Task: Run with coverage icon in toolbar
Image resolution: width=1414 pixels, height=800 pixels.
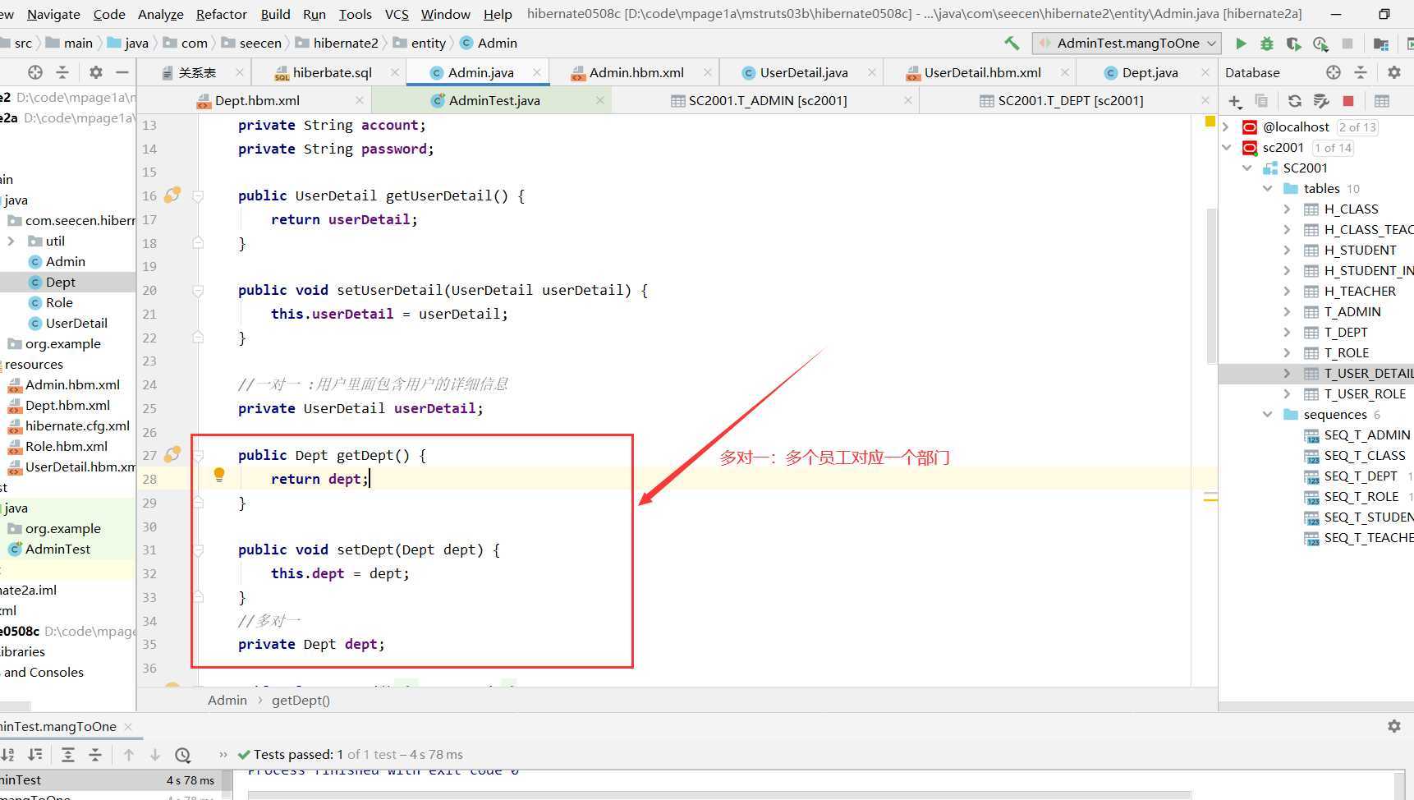Action: pyautogui.click(x=1293, y=44)
